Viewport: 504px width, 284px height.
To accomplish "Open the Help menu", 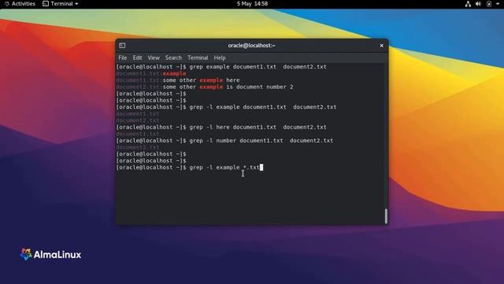I will (220, 58).
